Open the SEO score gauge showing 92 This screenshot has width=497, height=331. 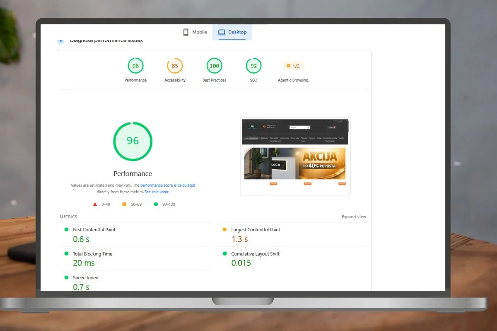coord(253,66)
